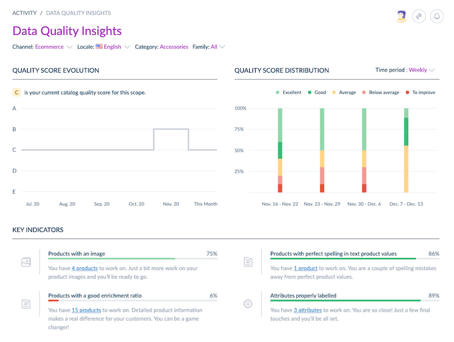Expand the Locale English dropdown chevron
Image resolution: width=454 pixels, height=342 pixels.
[127, 47]
